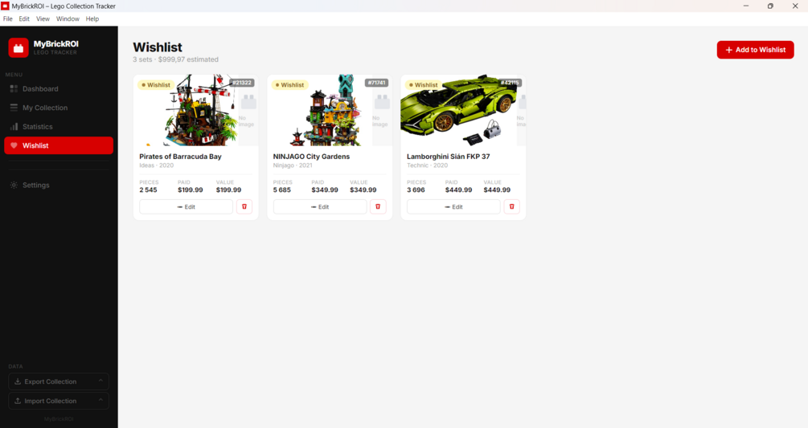Image resolution: width=808 pixels, height=428 pixels.
Task: Open the Window menu
Action: (68, 18)
